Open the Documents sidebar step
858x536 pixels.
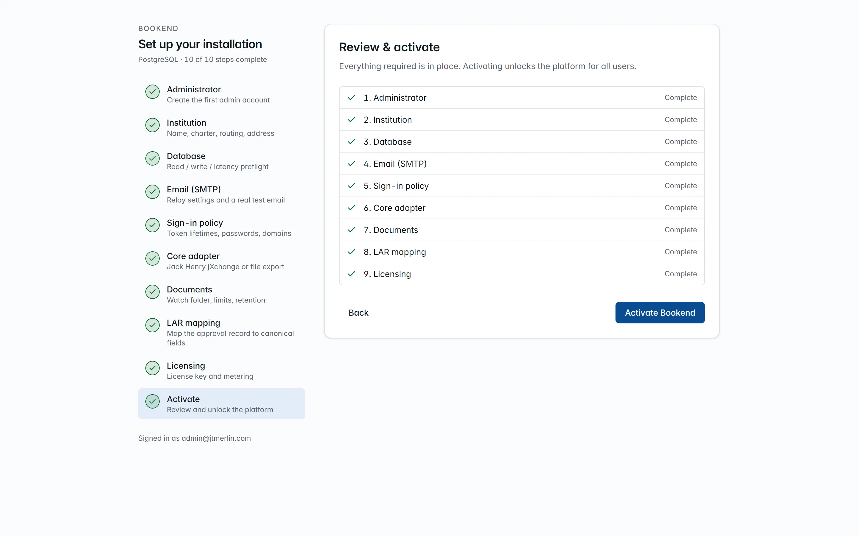222,294
